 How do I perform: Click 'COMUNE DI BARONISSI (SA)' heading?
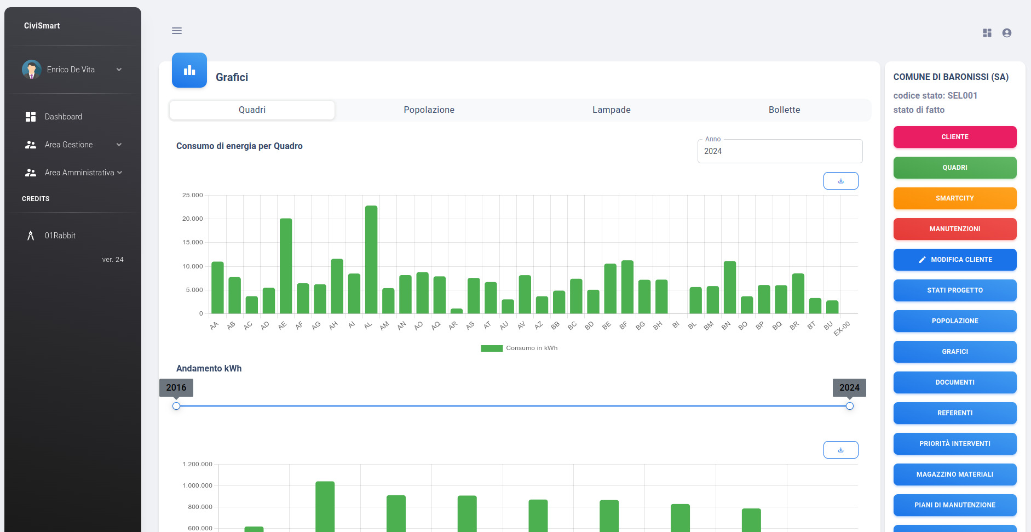pyautogui.click(x=951, y=77)
